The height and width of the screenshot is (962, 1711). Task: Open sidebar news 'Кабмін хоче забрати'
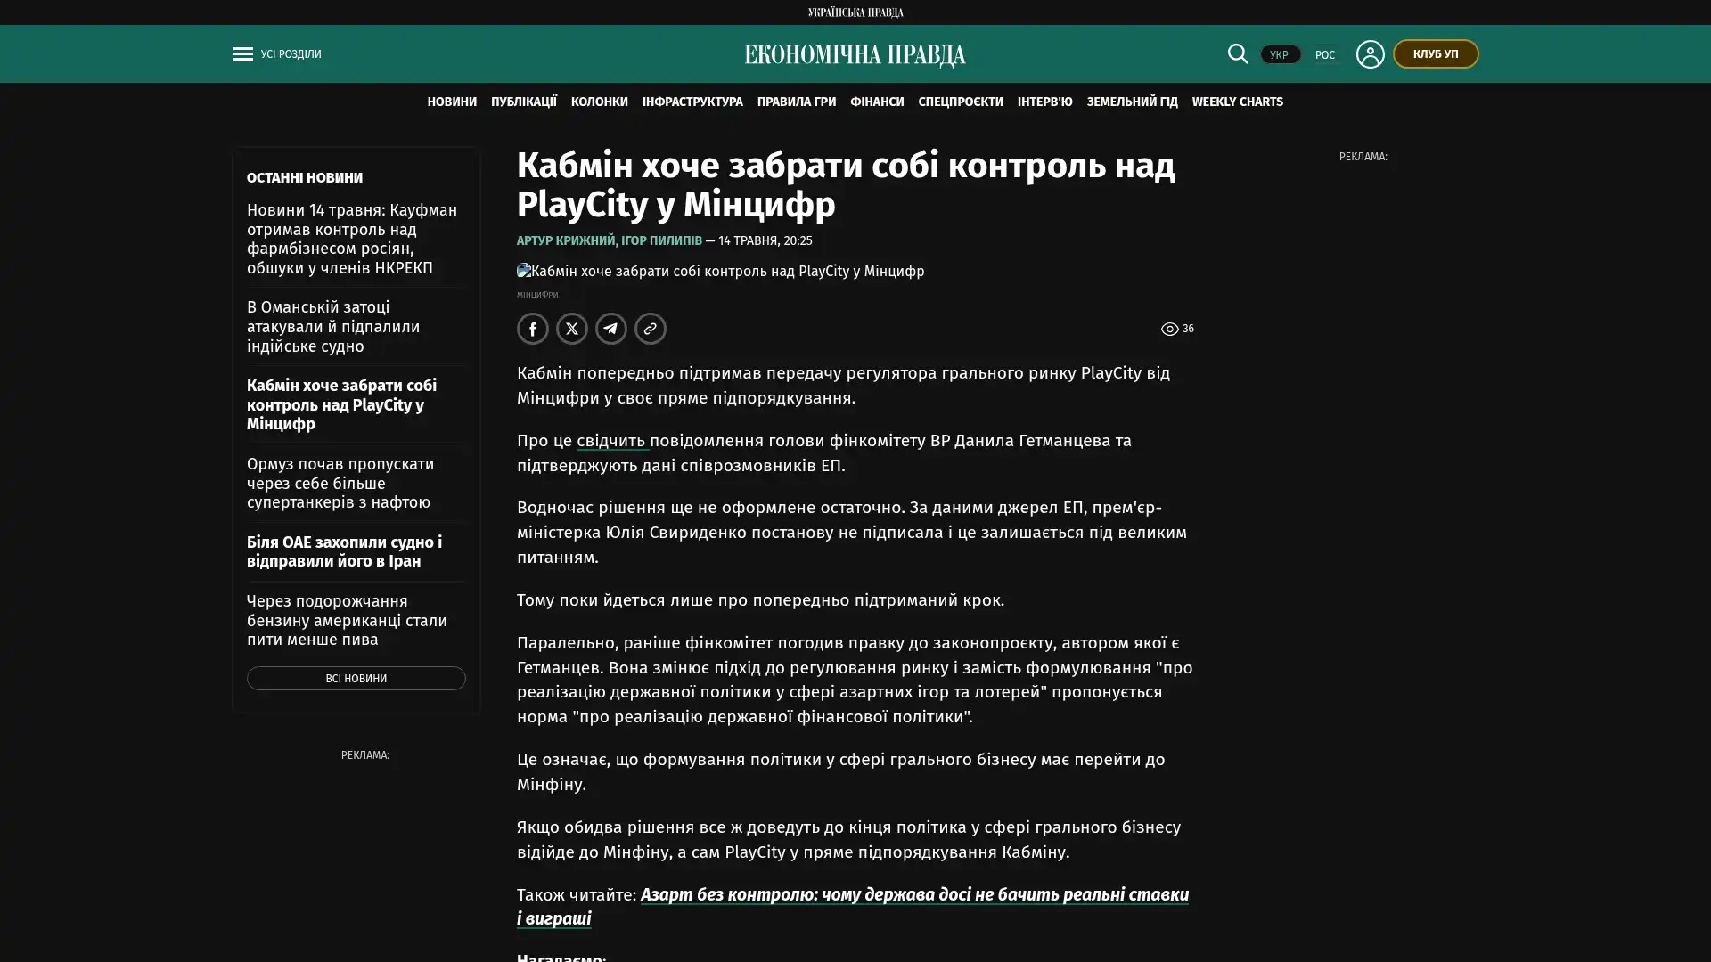click(342, 405)
